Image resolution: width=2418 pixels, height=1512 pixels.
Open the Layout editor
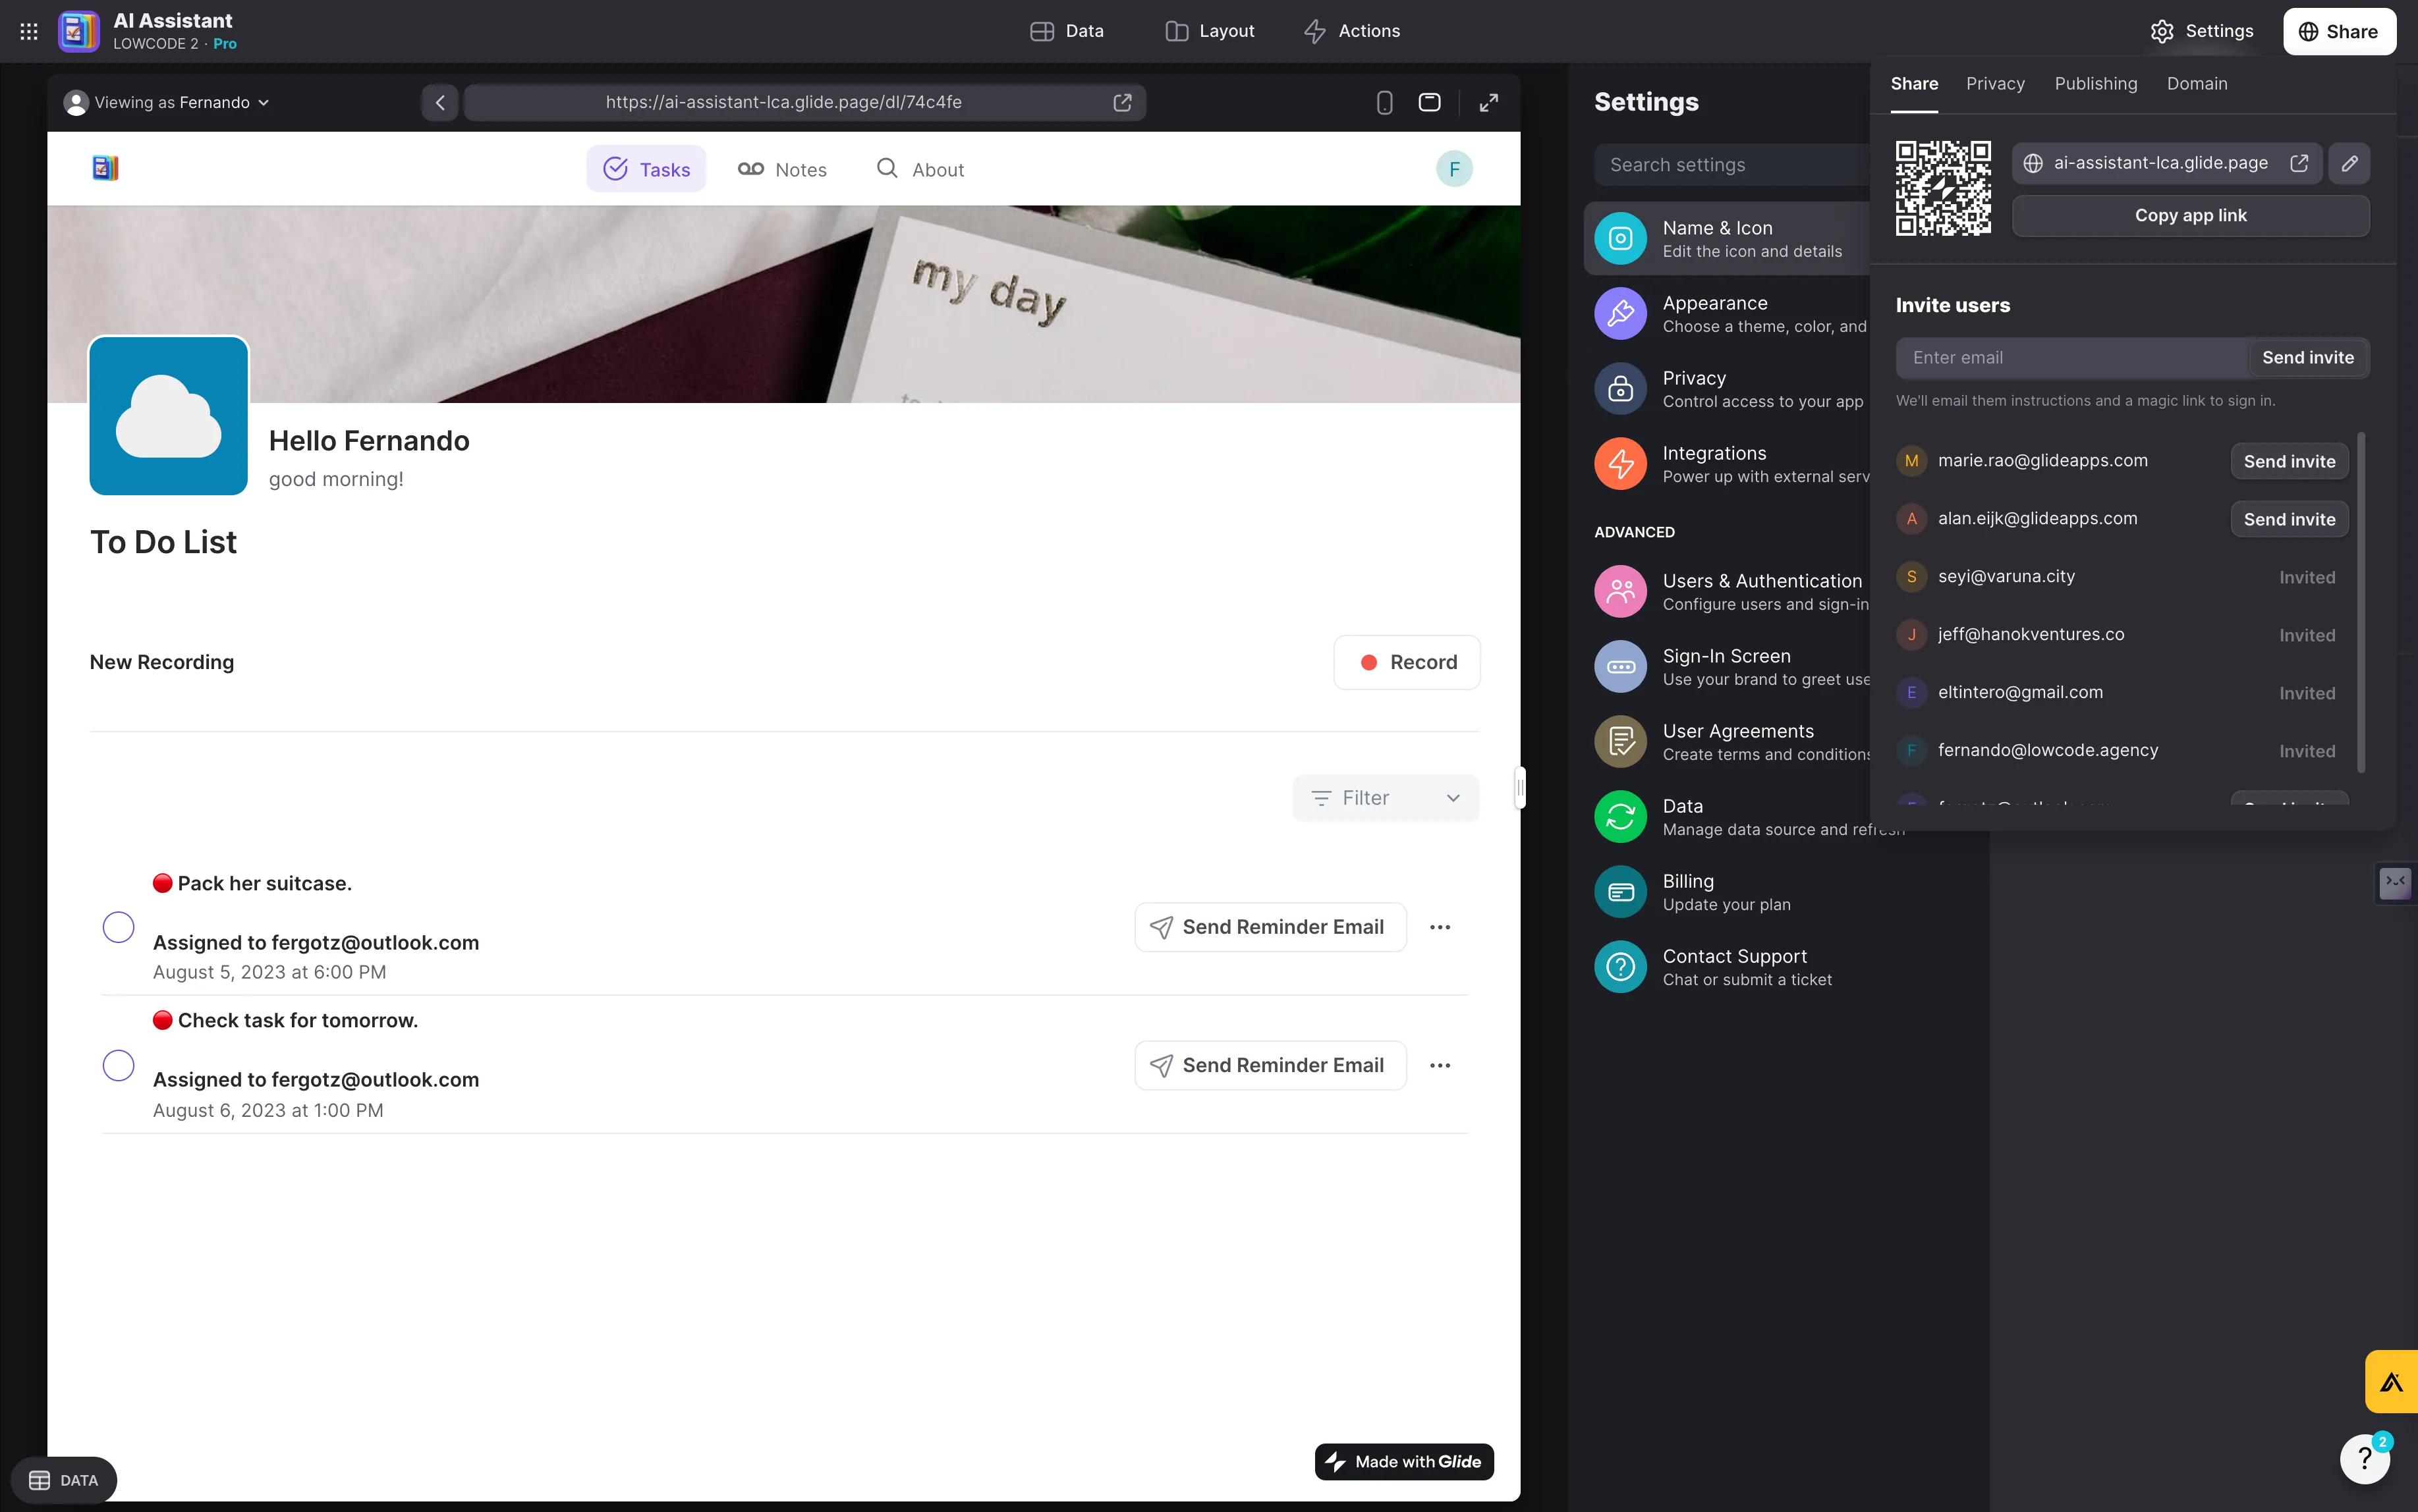coord(1208,31)
